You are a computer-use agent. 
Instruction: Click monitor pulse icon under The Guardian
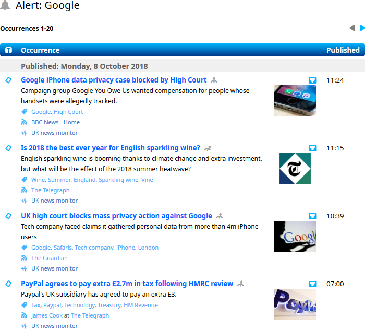point(24,268)
